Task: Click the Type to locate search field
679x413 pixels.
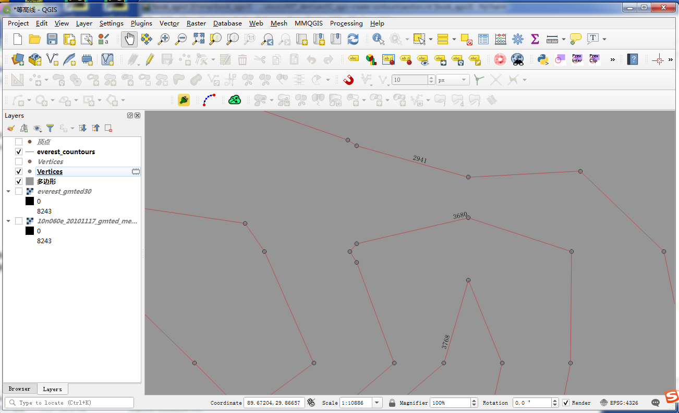Action: click(x=69, y=403)
